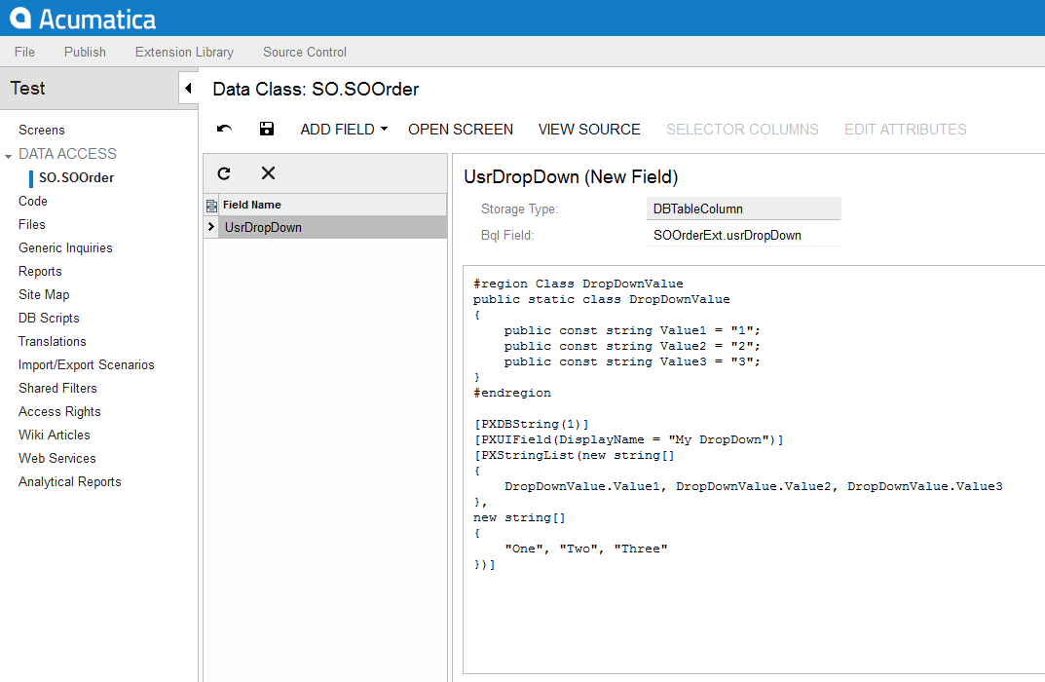Open the Shared Filters section
Screen dimensions: 1045x682
(57, 388)
